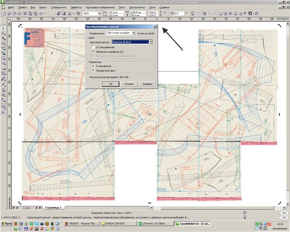Image resolution: width=290 pixels, height=232 pixels.
Task: Uncheck 'Применять профиль ICC' option
Action: 93,51
